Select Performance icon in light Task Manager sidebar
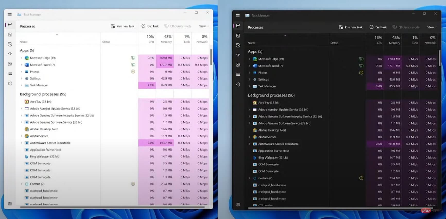 (10, 34)
